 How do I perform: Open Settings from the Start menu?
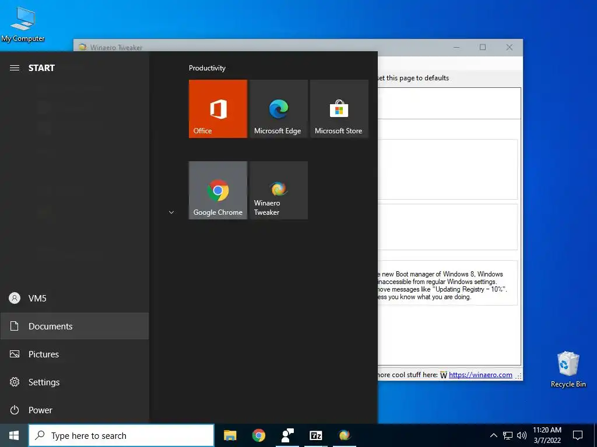pyautogui.click(x=75, y=382)
